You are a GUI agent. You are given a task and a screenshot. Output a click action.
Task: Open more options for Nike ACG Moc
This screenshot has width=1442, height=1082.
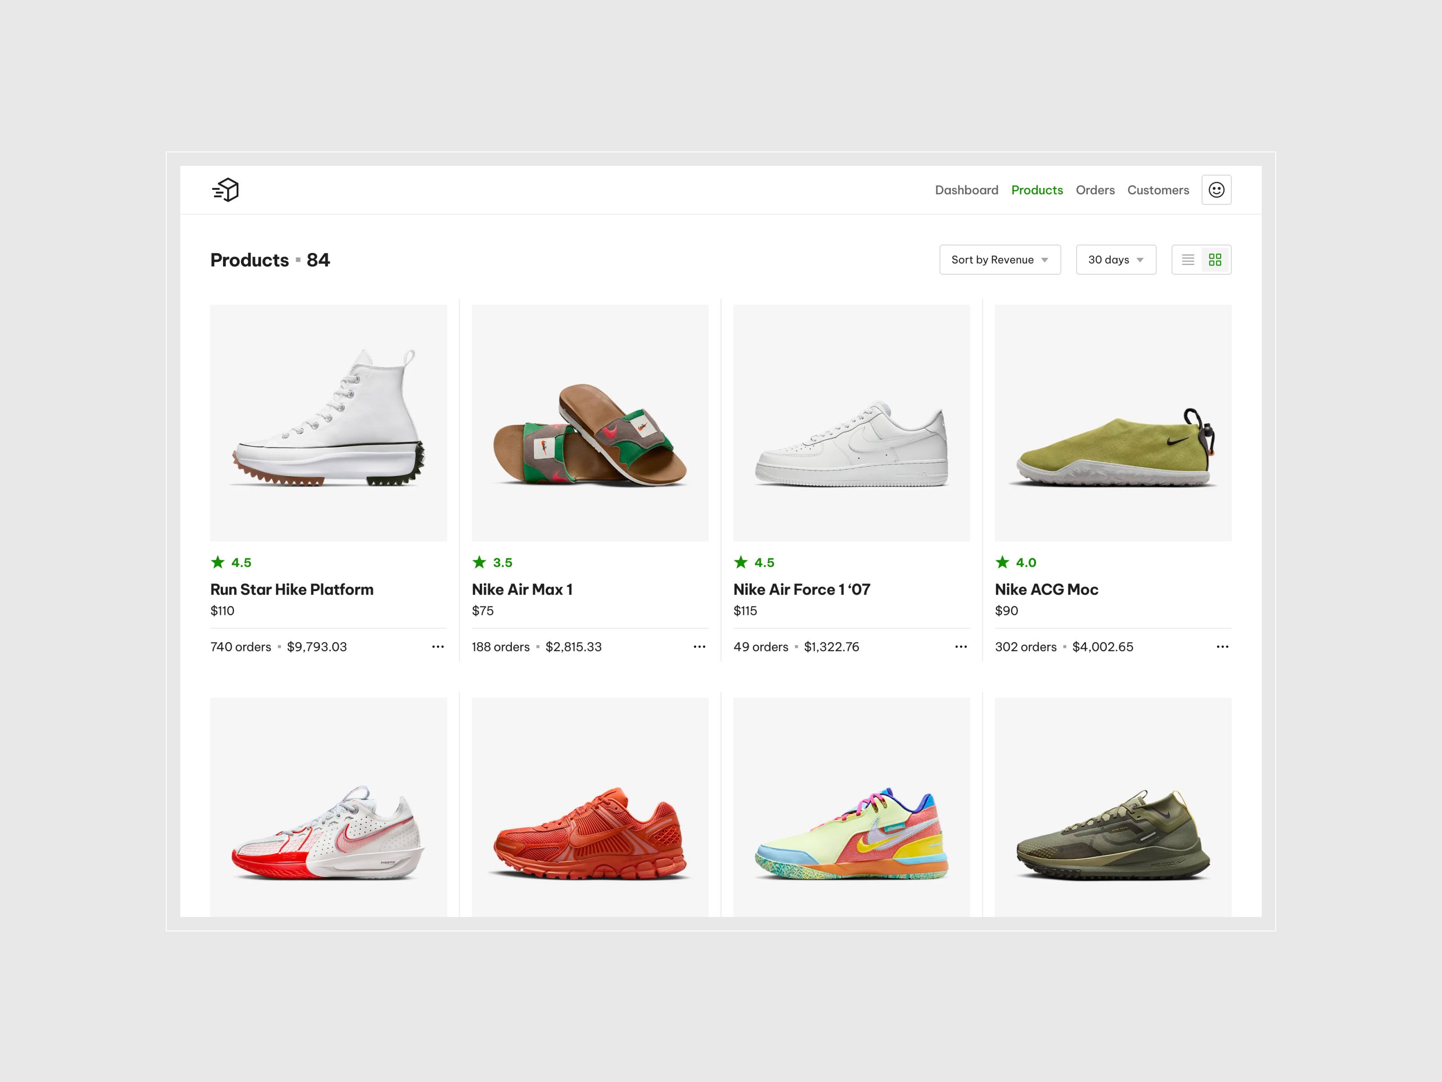click(x=1222, y=646)
